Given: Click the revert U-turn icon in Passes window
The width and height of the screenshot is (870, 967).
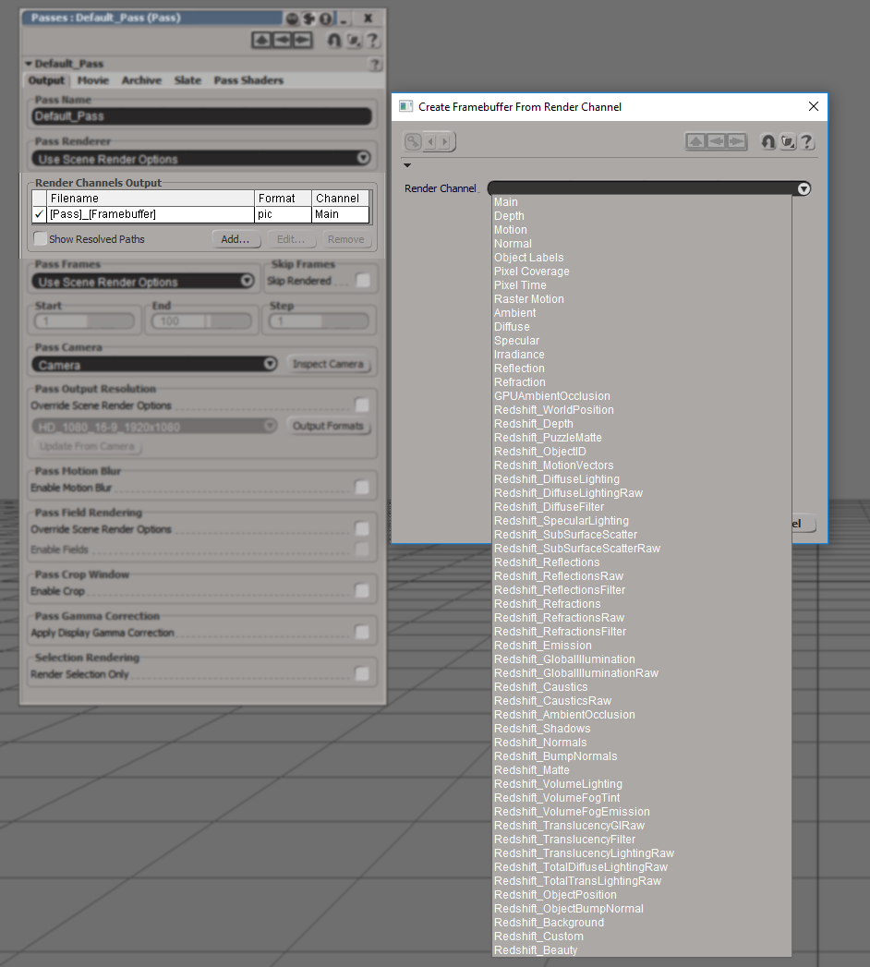Looking at the screenshot, I should click(334, 41).
